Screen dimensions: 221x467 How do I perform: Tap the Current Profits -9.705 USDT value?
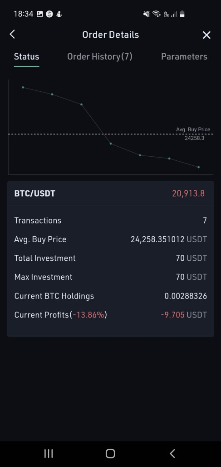click(x=183, y=315)
